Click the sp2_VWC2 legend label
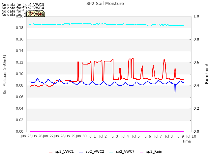Viewport: 211px width, 158px height. coord(95,151)
